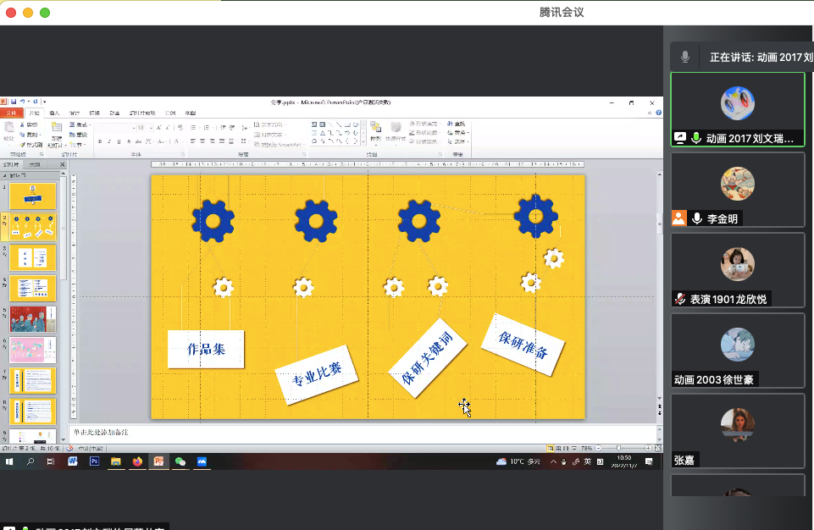Open the 文件 (File) tab
The width and height of the screenshot is (814, 530).
point(11,113)
